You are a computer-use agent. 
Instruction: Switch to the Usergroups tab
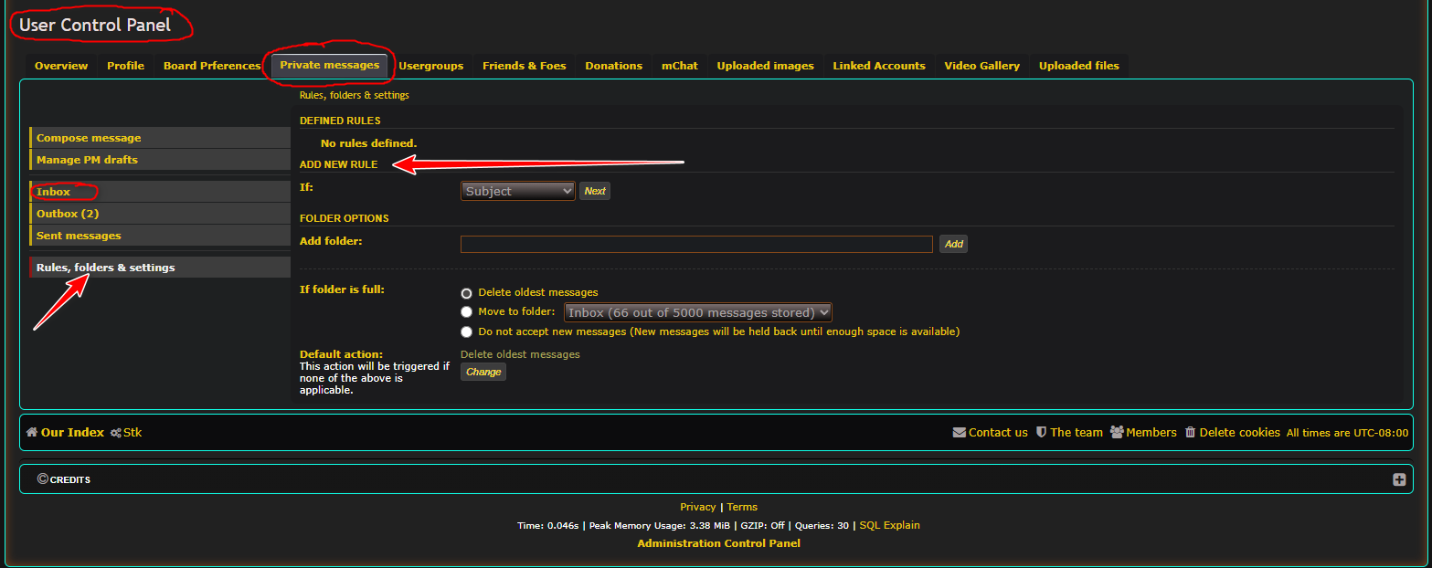coord(430,66)
